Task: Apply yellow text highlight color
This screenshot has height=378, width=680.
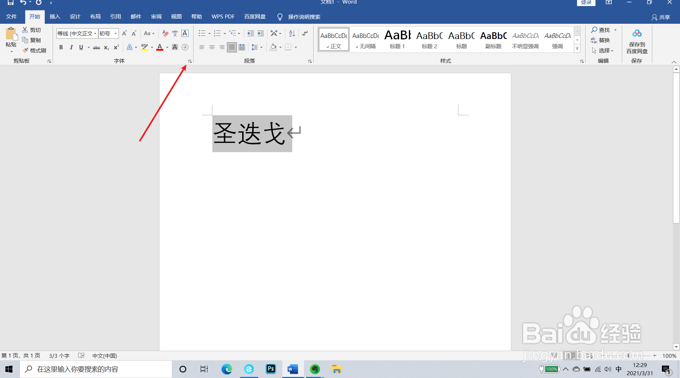Action: (144, 47)
